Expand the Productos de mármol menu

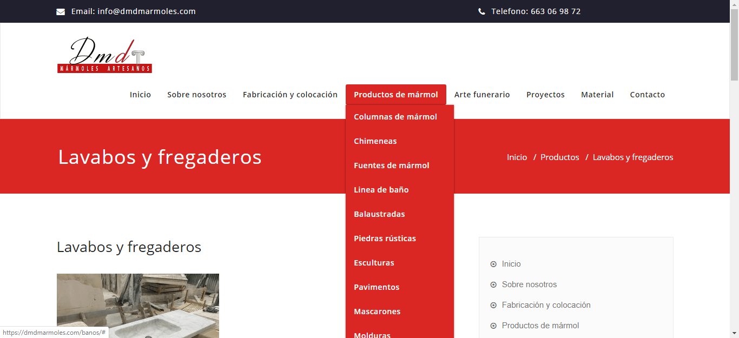click(396, 95)
